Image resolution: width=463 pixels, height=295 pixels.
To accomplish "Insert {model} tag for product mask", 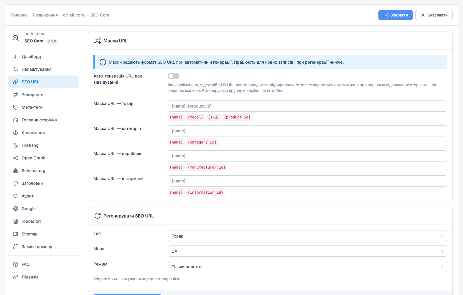I will [195, 117].
